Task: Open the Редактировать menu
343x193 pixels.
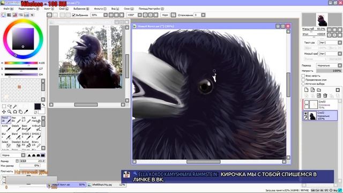Action: tap(28, 9)
